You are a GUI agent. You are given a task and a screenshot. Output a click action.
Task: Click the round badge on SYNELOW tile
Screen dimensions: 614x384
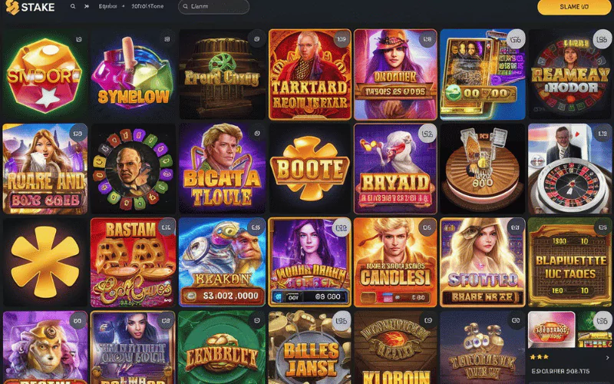click(167, 39)
